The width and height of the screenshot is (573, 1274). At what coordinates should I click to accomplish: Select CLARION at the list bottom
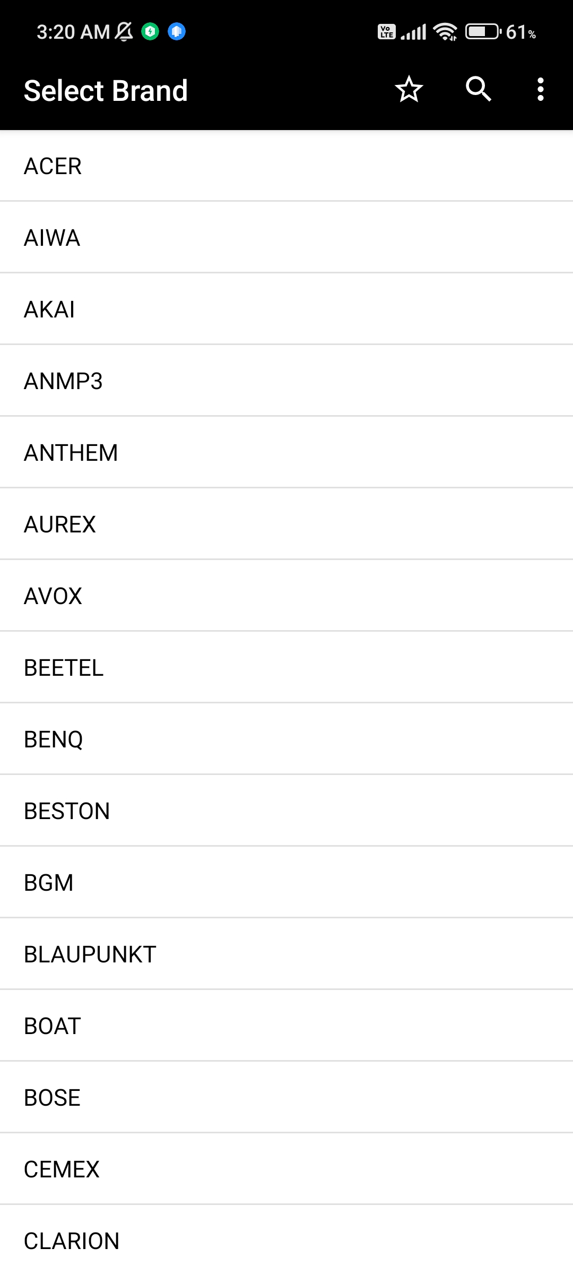(286, 1240)
